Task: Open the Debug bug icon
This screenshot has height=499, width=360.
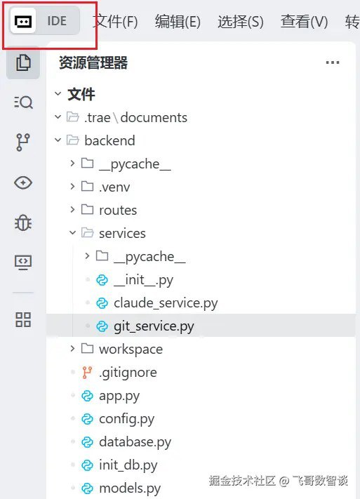Action: 23,222
